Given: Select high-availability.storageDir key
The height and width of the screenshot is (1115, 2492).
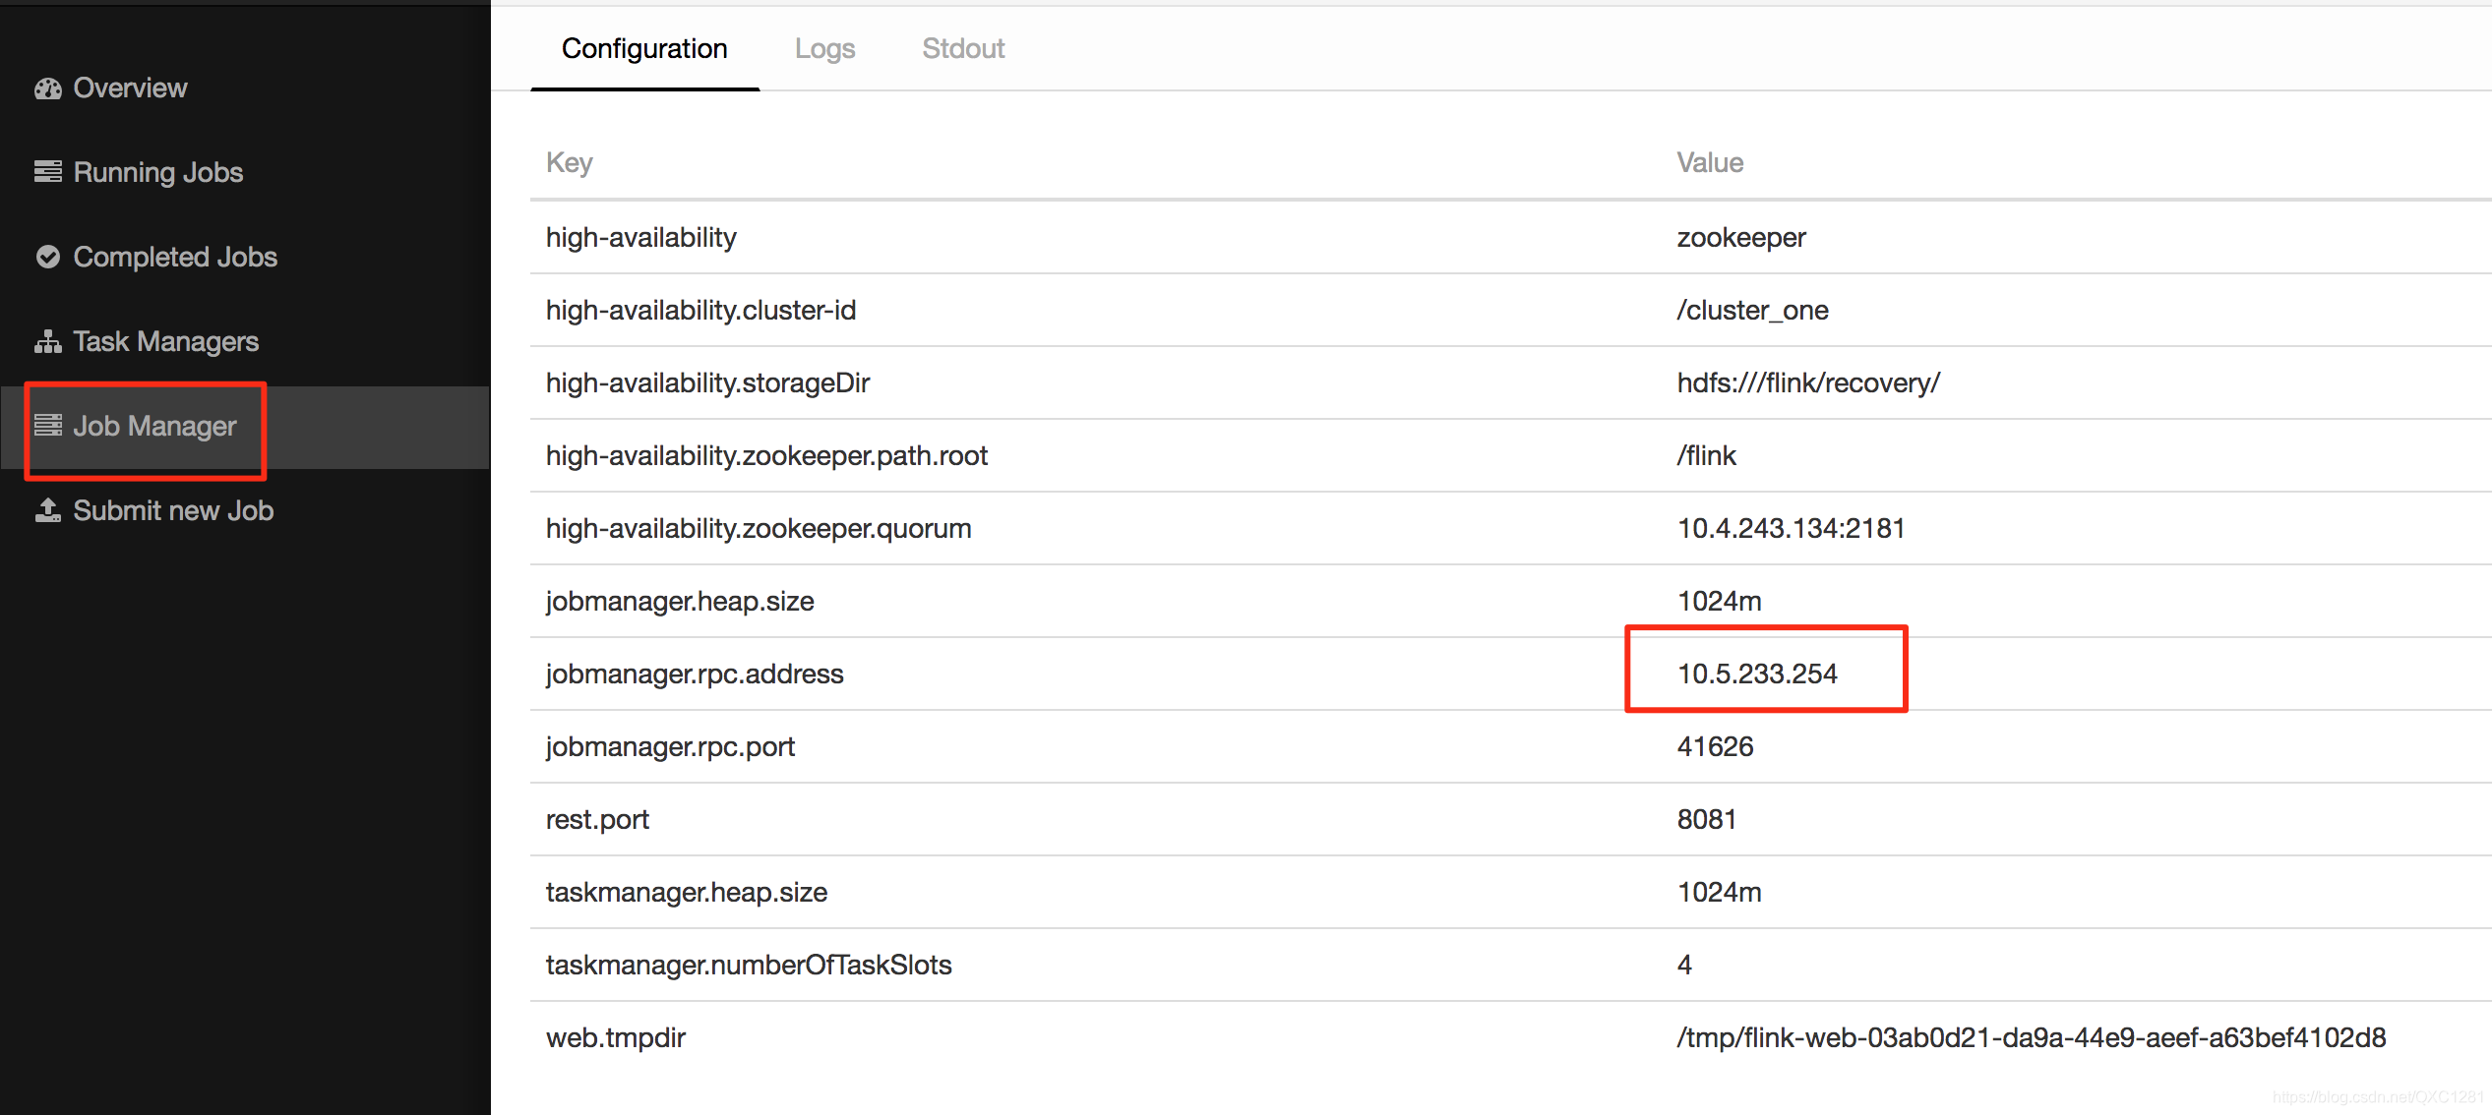Looking at the screenshot, I should pos(707,383).
